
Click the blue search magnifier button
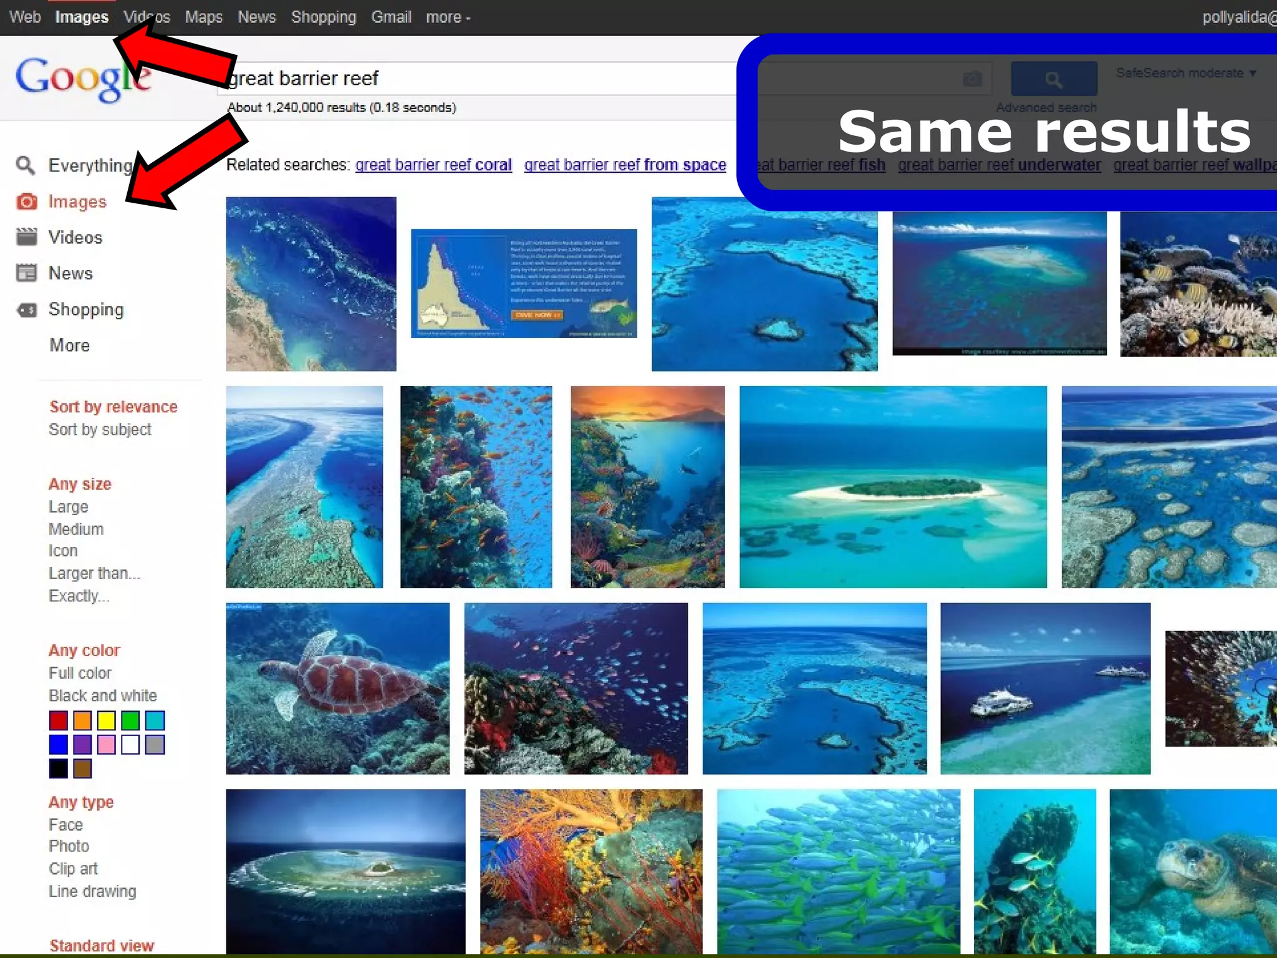point(1054,79)
